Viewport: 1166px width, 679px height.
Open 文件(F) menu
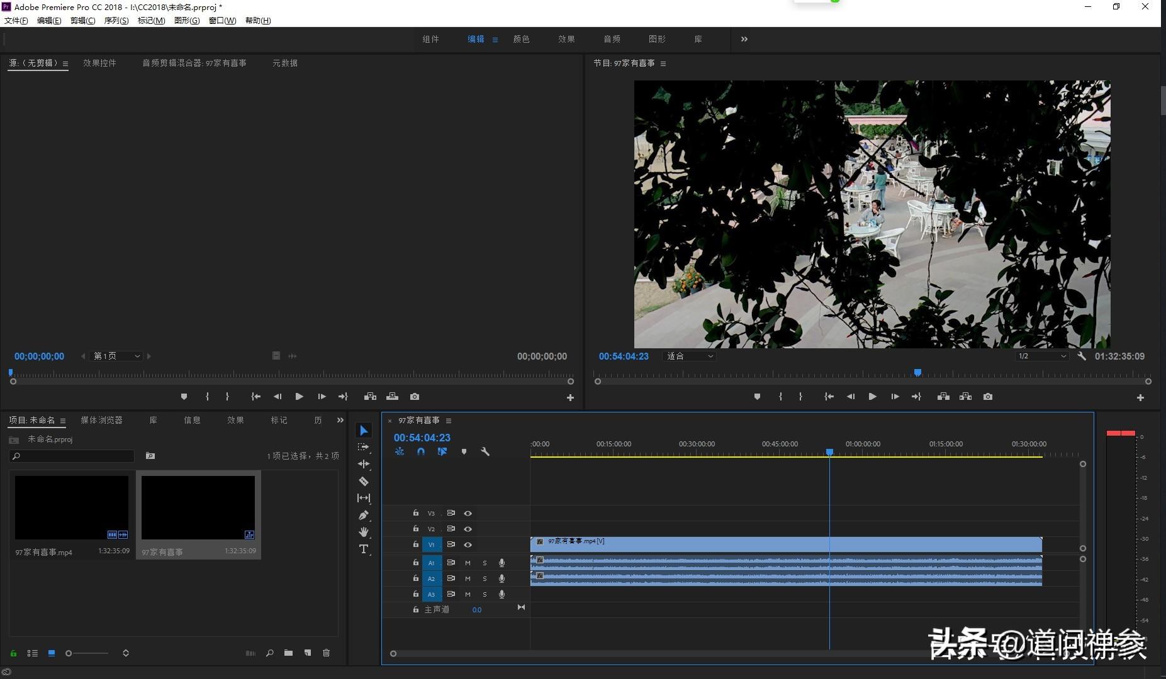[16, 21]
